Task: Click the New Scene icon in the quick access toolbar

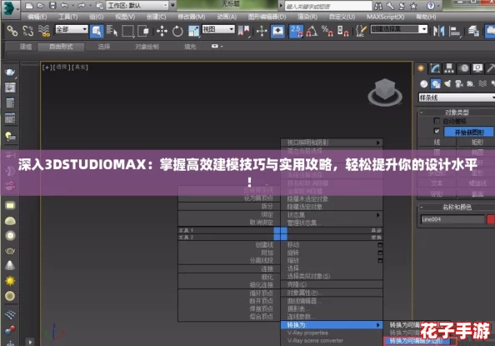Action: (28, 5)
